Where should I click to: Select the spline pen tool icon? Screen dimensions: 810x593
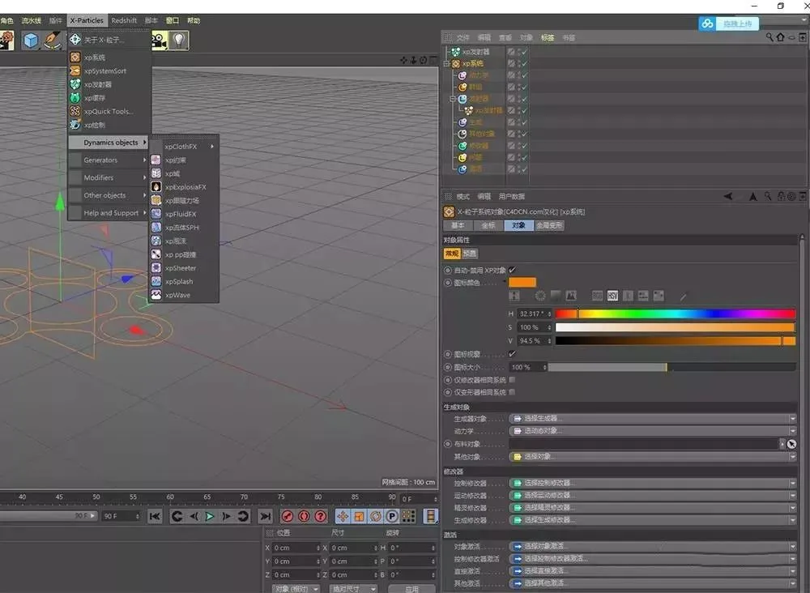tap(52, 41)
